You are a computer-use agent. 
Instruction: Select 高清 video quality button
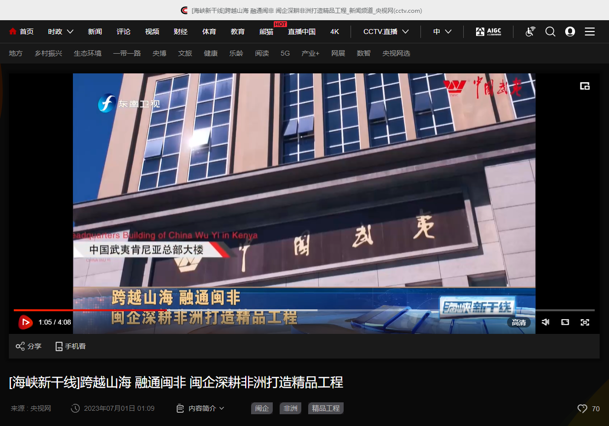(518, 323)
